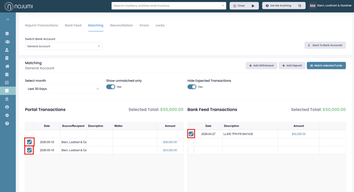Open the search field dropdown arrow

[223, 6]
